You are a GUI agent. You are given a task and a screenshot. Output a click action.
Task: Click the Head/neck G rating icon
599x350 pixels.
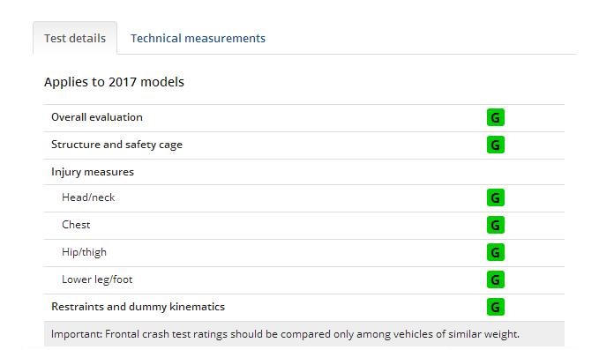496,197
